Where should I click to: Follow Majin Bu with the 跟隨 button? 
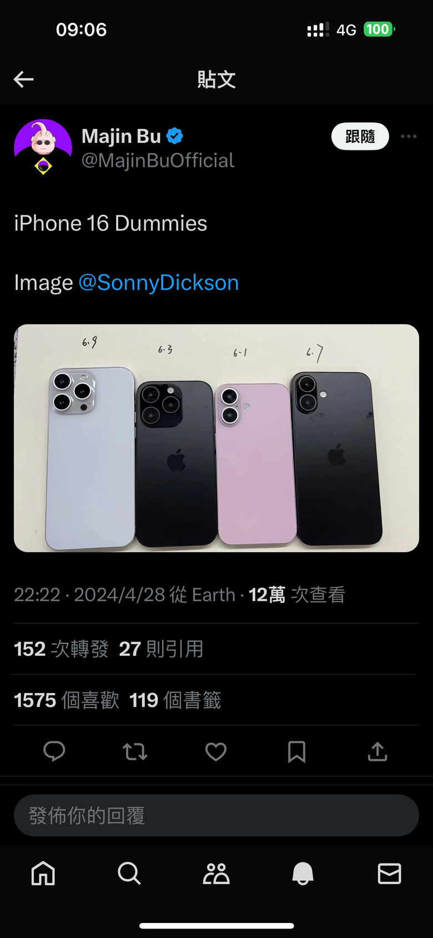coord(360,137)
